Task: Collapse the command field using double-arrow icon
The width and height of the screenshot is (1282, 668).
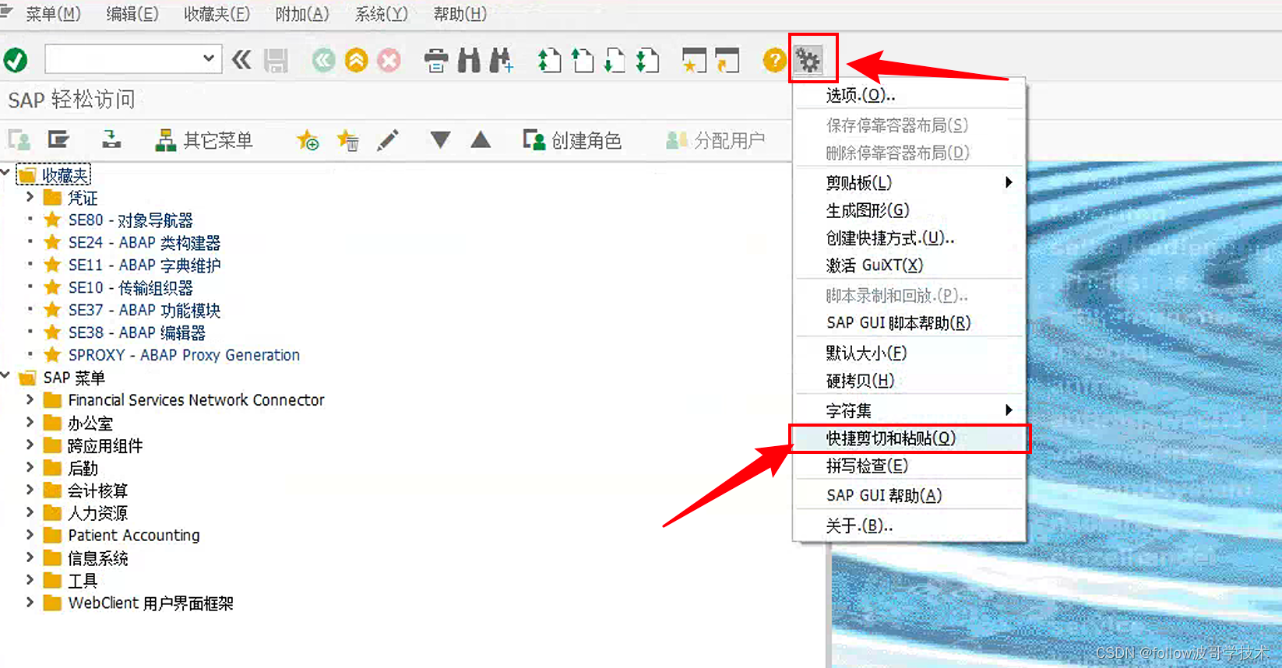Action: [x=241, y=60]
